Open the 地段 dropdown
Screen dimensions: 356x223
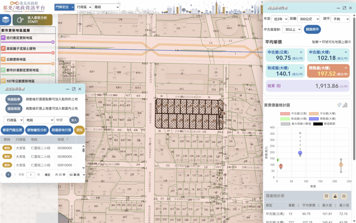[x=39, y=120]
